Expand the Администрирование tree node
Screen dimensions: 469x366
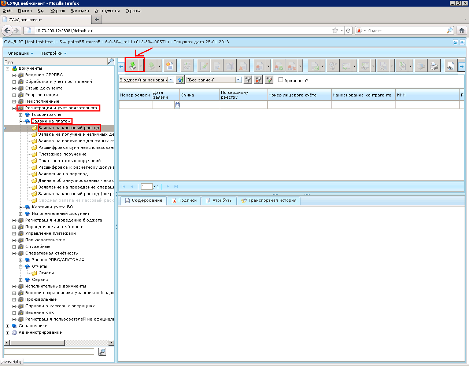(8, 333)
